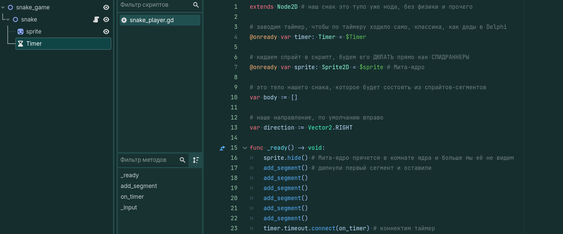Click the snake_game Node2D circle icon
The height and width of the screenshot is (234, 563).
[x=10, y=7]
